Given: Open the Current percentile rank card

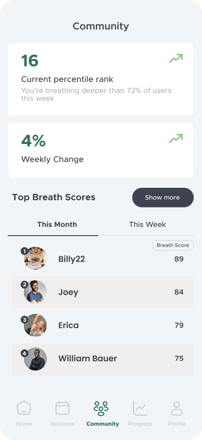Looking at the screenshot, I should coord(101,79).
